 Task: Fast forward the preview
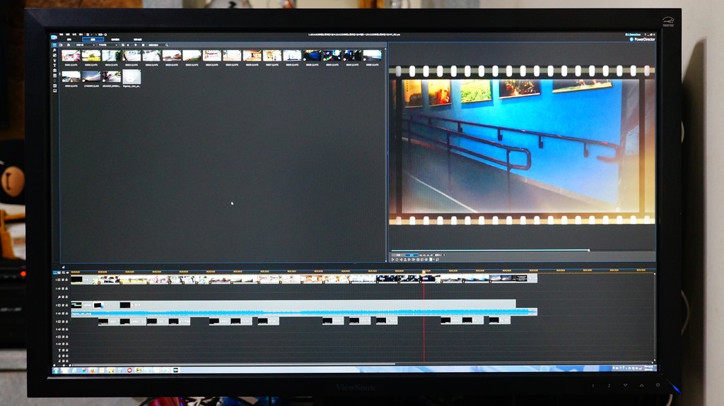click(x=414, y=260)
